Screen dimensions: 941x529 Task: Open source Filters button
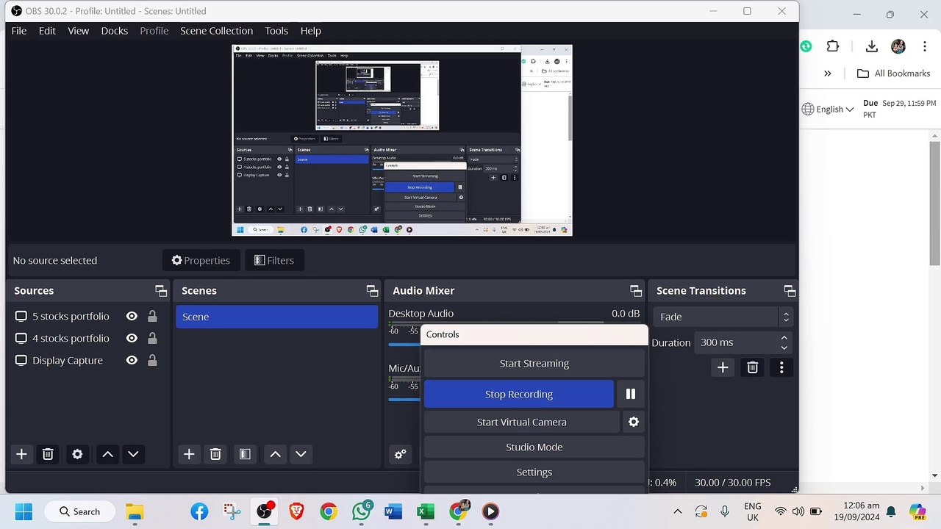[x=274, y=260]
